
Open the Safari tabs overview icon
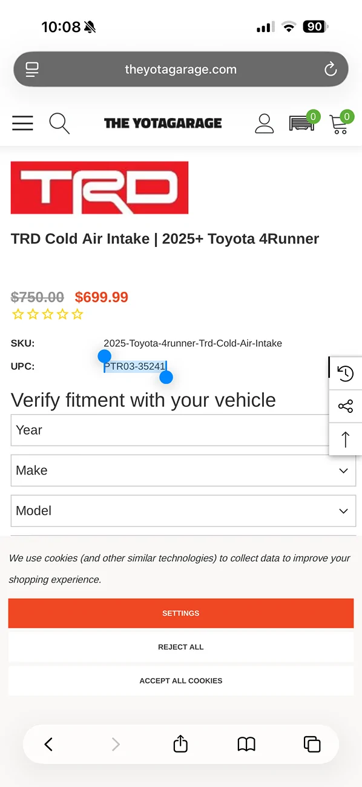point(312,744)
